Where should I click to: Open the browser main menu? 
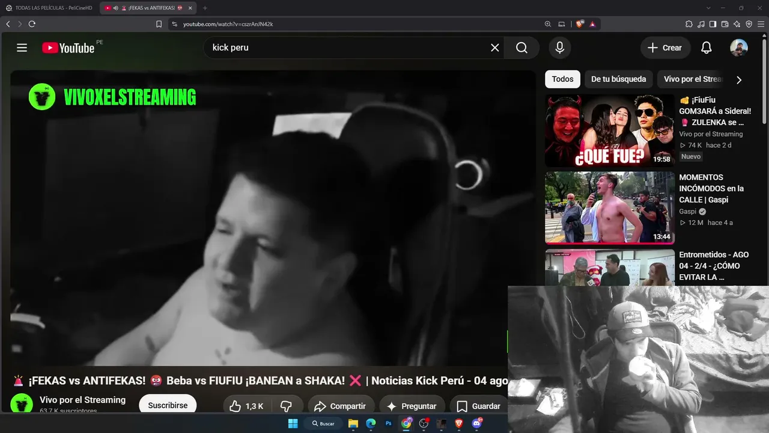point(761,24)
